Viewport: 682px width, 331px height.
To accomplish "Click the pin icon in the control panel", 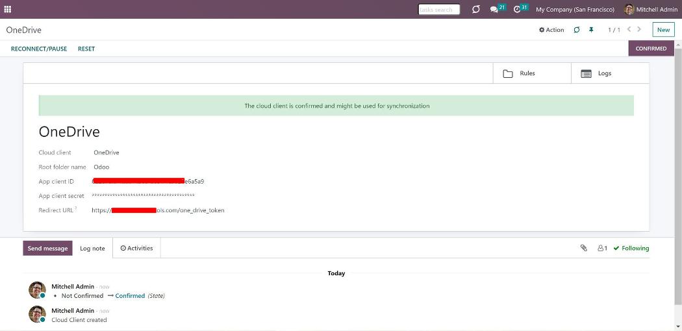I will 591,30.
